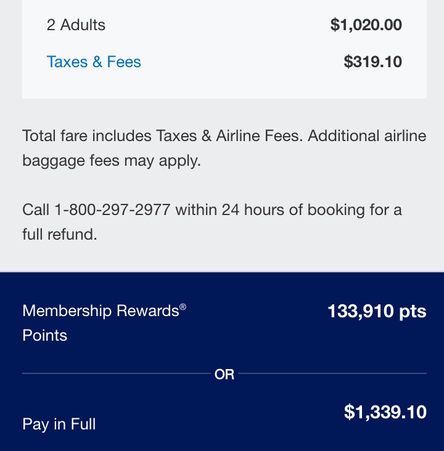444x451 pixels.
Task: Tap the registered trademark symbol after Rewards
Action: point(183,306)
